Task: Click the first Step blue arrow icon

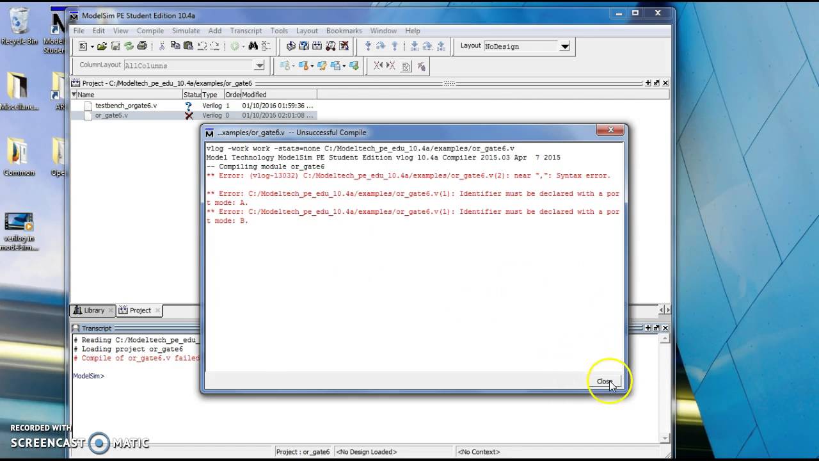Action: pos(368,46)
